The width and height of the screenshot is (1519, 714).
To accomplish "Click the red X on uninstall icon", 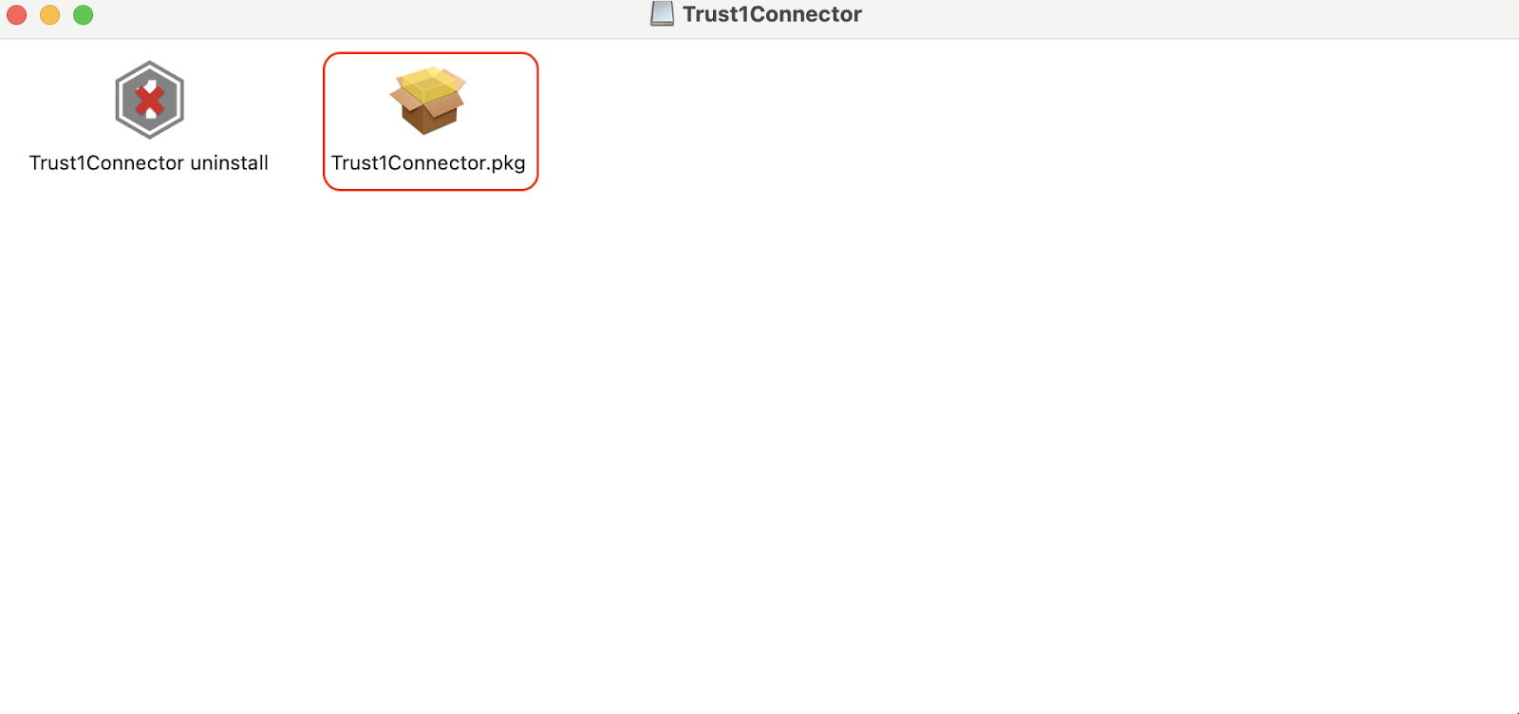I will click(x=149, y=101).
